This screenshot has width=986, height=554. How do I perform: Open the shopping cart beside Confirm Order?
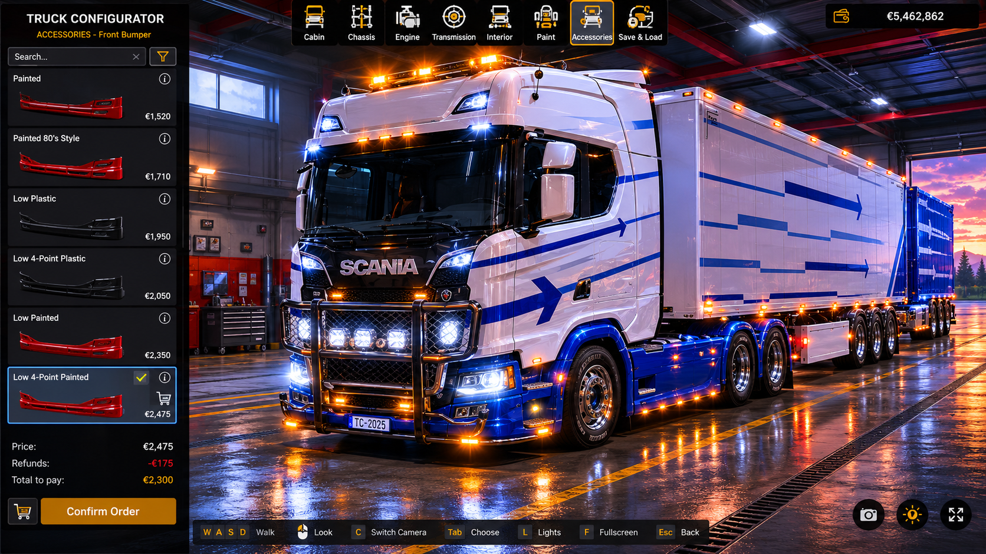tap(23, 511)
